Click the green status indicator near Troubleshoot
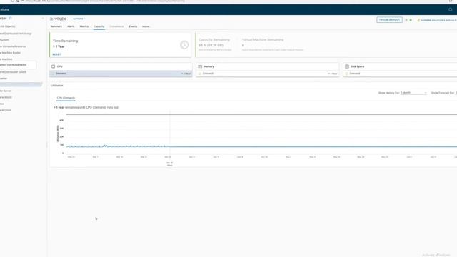Viewport: 457px width, 257px height. [411, 20]
